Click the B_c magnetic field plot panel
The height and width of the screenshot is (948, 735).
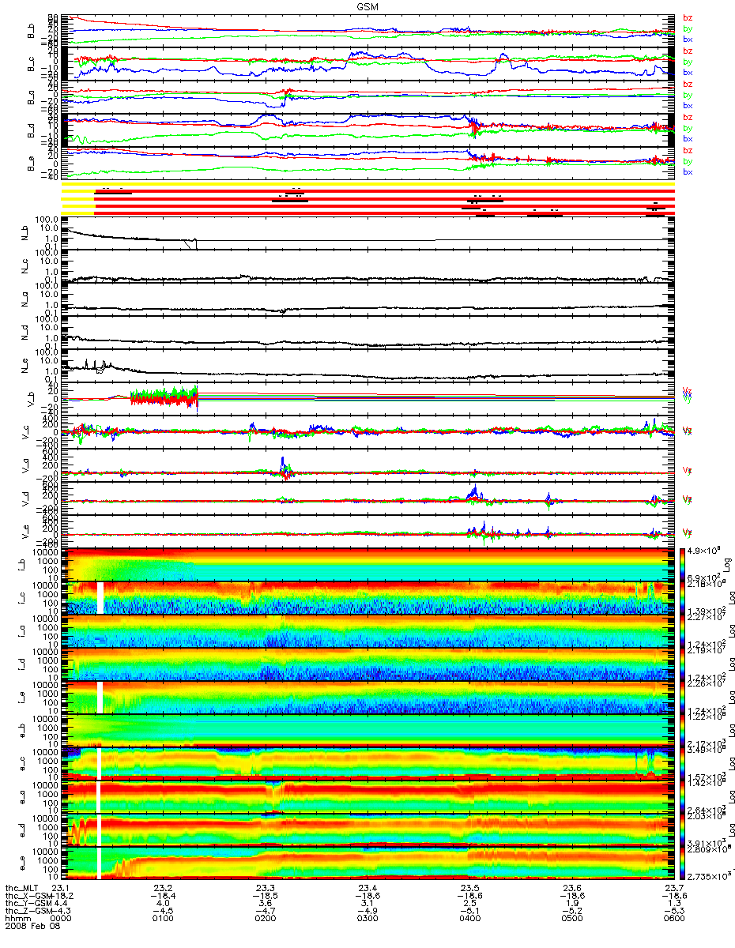(367, 63)
